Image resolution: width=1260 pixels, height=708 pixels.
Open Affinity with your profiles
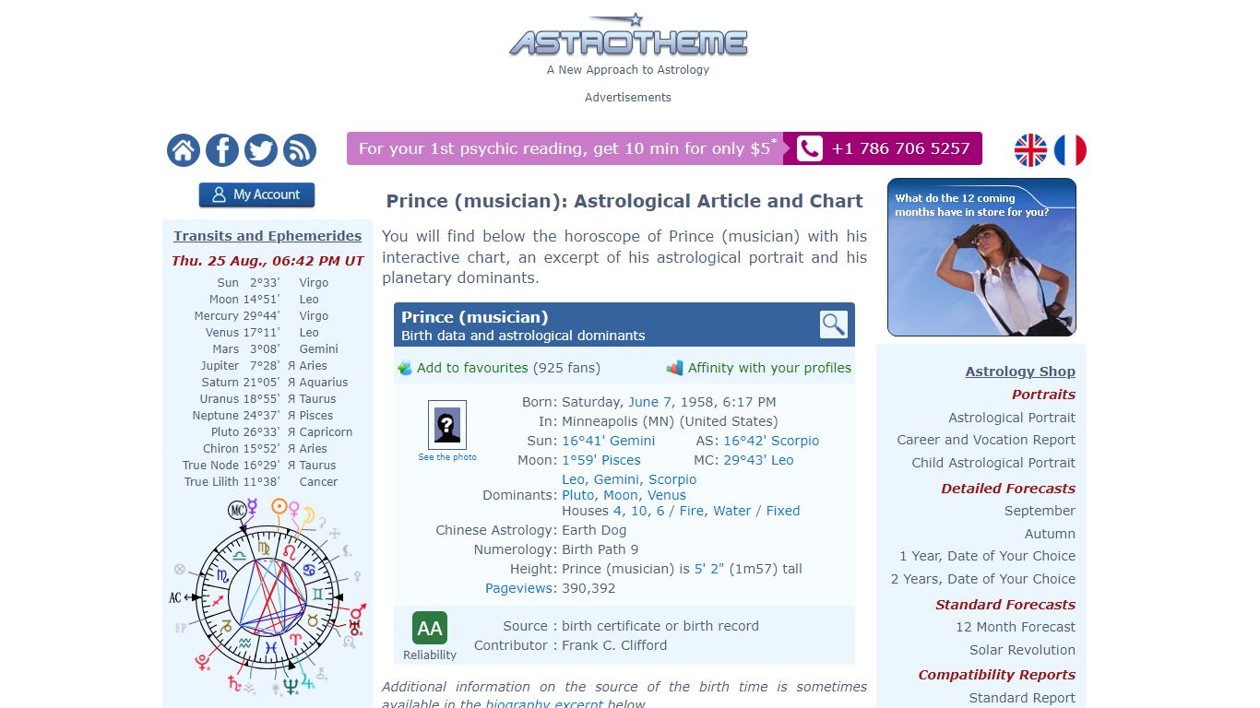769,368
